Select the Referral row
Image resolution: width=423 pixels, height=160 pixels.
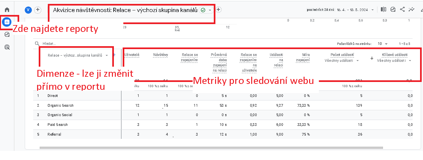[223, 134]
